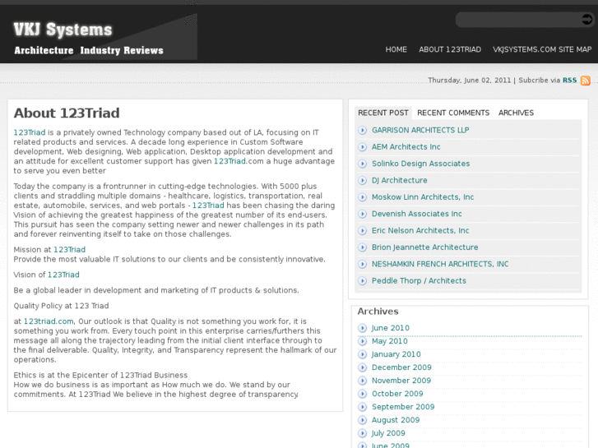
Task: Open NESHAMKIN FRENCH ARCHITECTS, INC post
Action: [440, 265]
